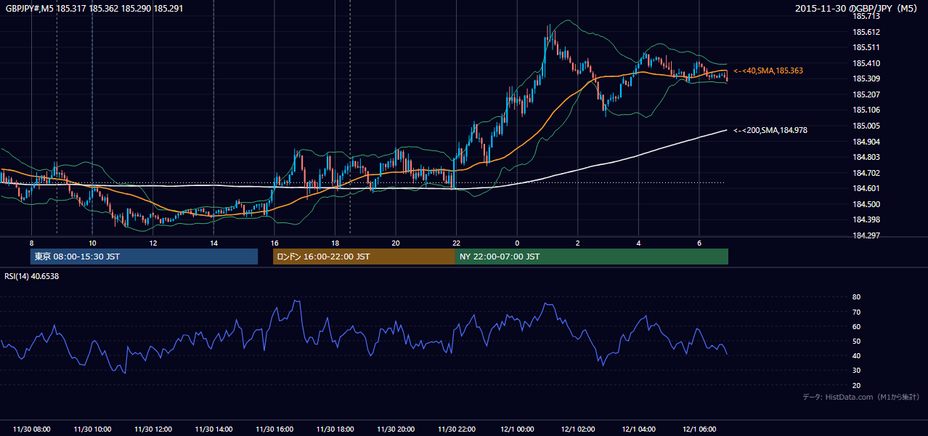Click the 185.005 price axis label
Viewport: 928px width, 436px height.
coord(866,126)
